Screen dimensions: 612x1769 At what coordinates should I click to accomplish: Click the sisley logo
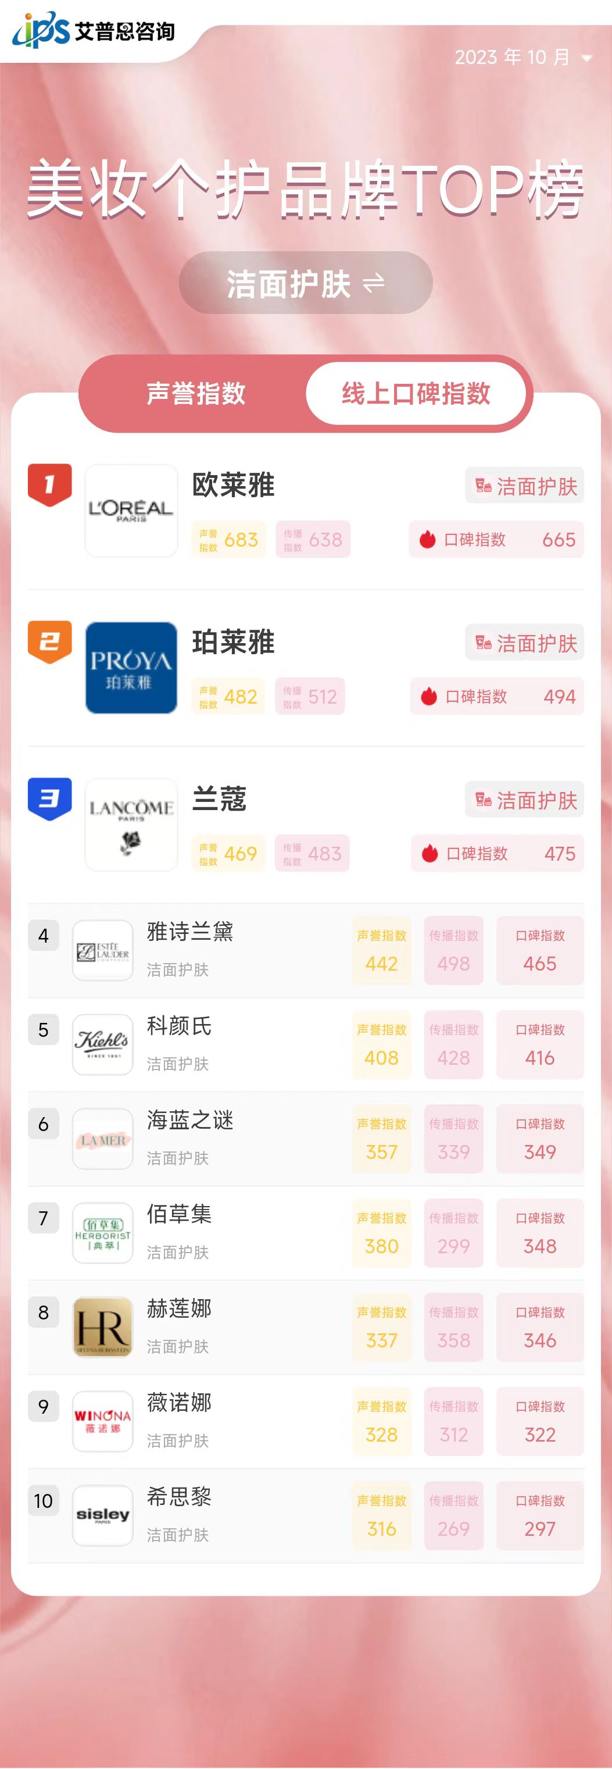click(103, 1515)
